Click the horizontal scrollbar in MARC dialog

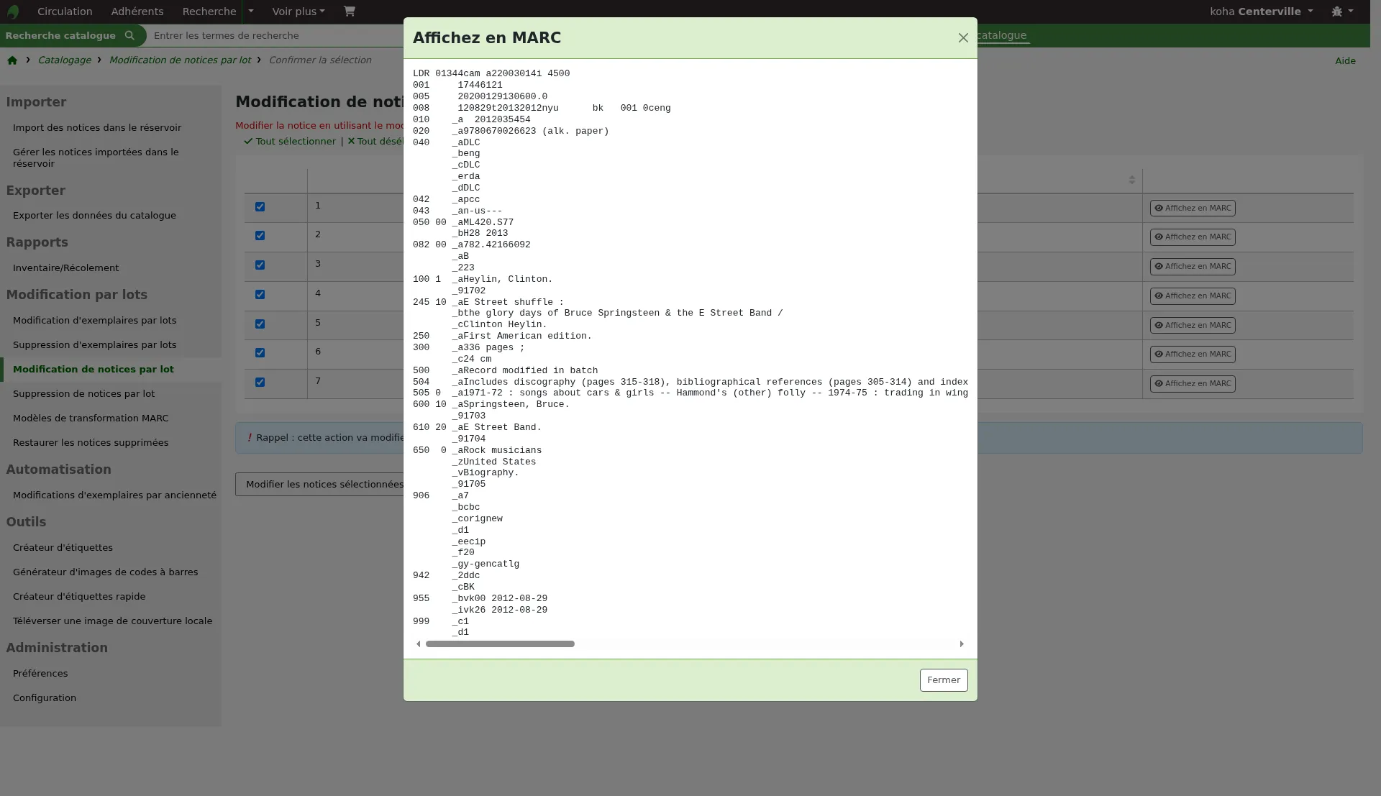500,644
